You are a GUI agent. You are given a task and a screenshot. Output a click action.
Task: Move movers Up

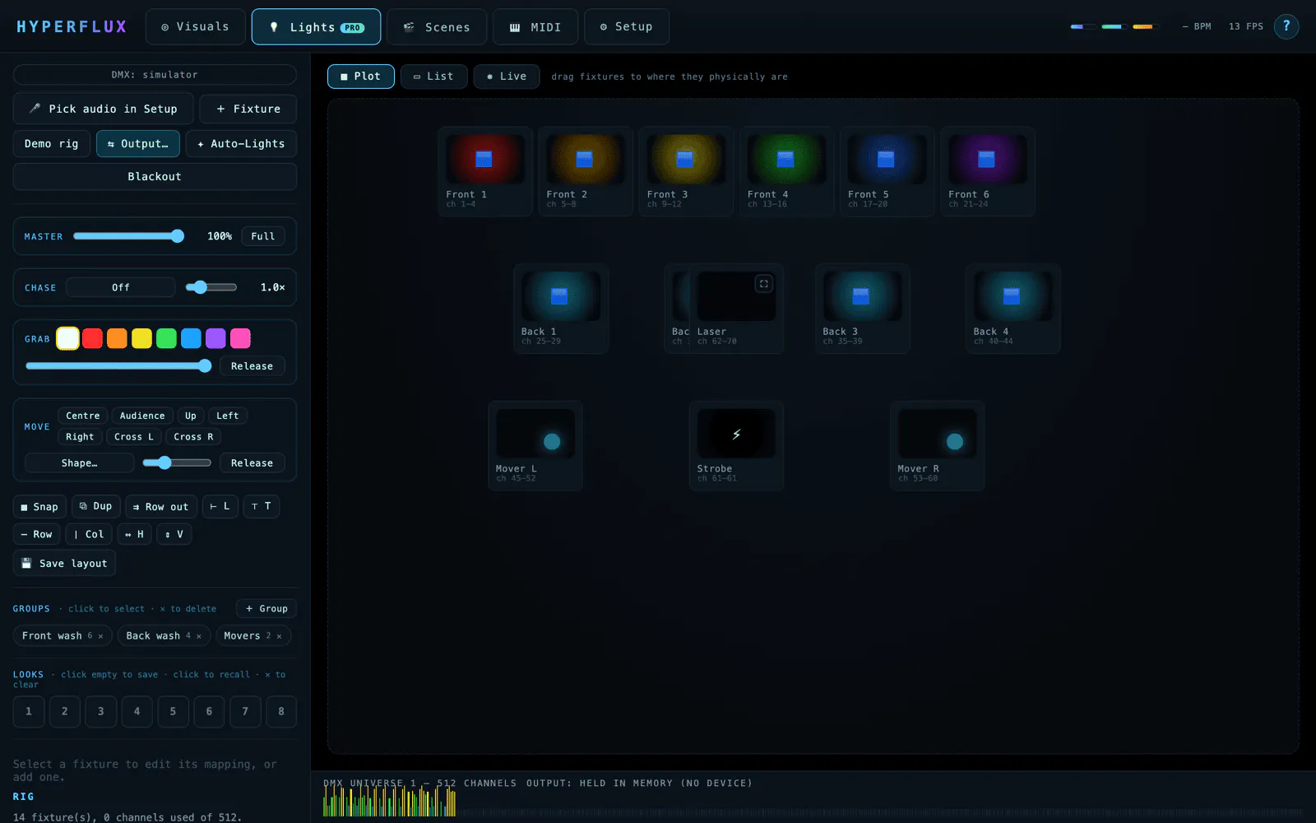tap(191, 416)
